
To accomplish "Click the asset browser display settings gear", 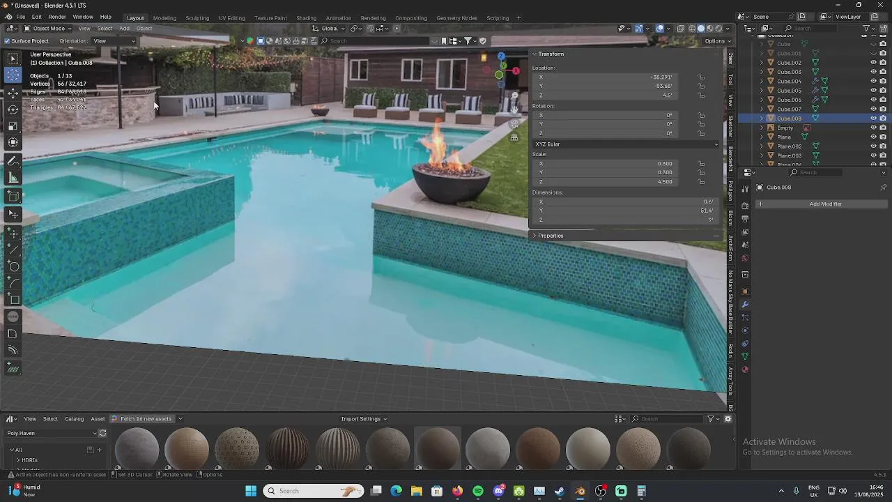I will (x=728, y=419).
